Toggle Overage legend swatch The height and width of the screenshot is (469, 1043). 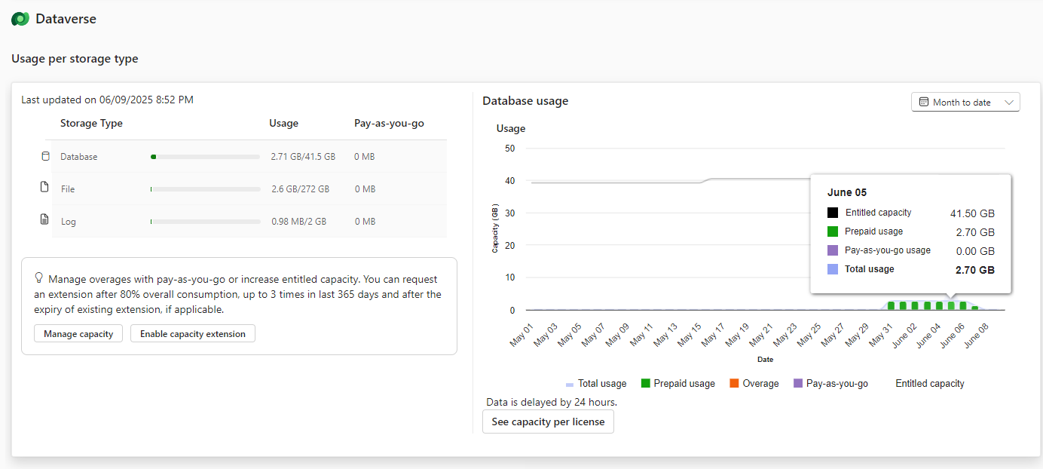point(734,383)
